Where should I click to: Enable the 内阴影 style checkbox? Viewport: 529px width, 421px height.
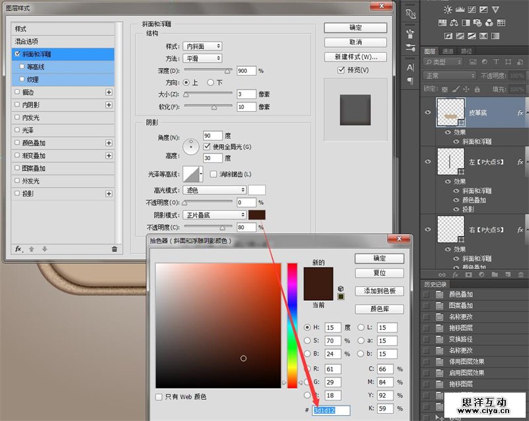tap(17, 105)
